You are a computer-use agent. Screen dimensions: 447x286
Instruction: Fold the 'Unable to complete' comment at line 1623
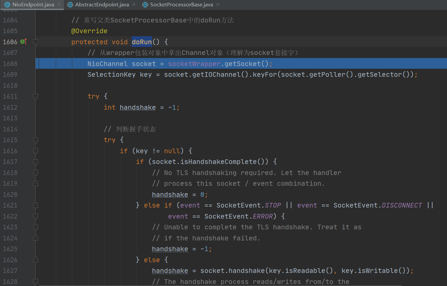point(36,227)
